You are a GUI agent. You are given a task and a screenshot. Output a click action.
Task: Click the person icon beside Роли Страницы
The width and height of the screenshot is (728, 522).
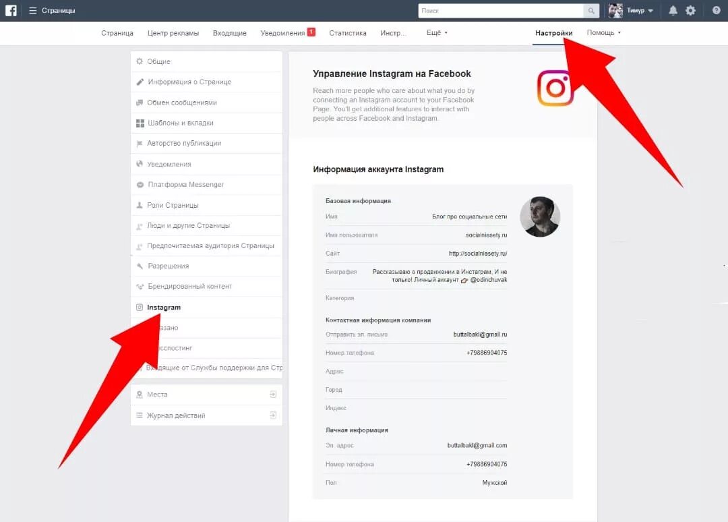(140, 205)
